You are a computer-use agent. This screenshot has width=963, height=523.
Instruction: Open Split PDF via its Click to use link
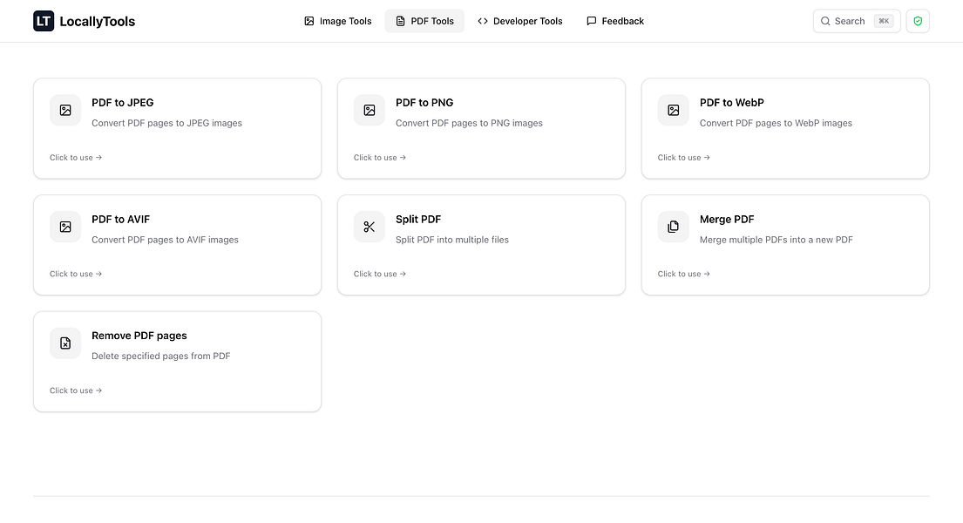tap(380, 274)
